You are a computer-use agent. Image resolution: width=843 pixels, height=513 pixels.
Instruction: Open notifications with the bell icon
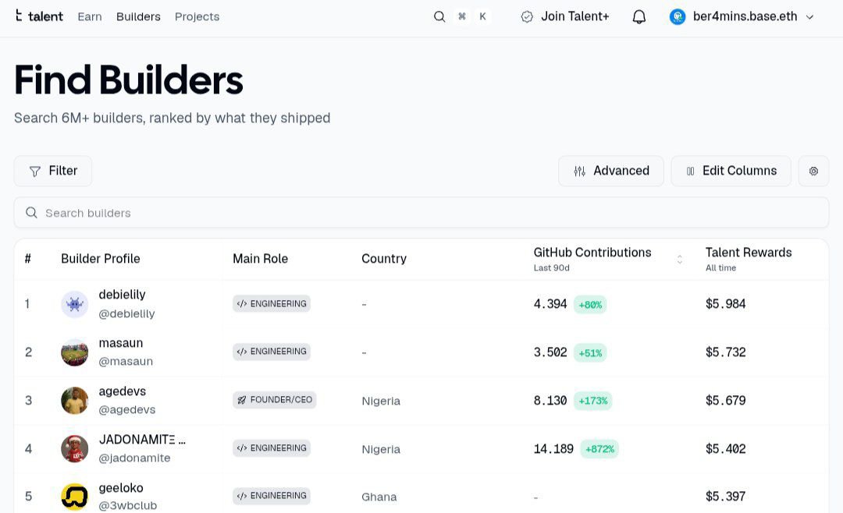pos(638,16)
